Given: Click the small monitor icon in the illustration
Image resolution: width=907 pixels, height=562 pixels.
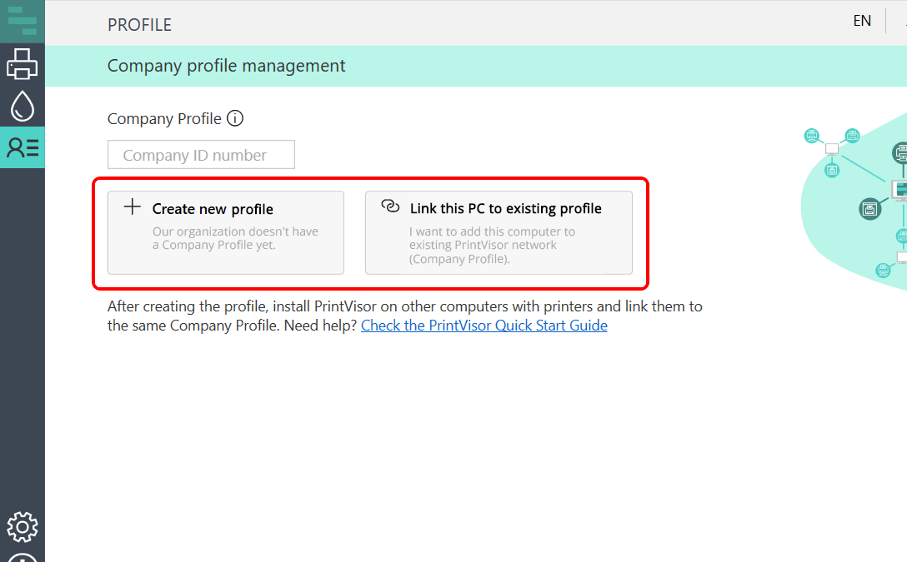Looking at the screenshot, I should pos(831,149).
